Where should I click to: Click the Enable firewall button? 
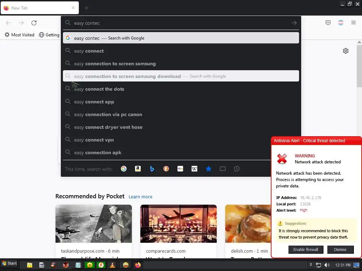[306, 249]
